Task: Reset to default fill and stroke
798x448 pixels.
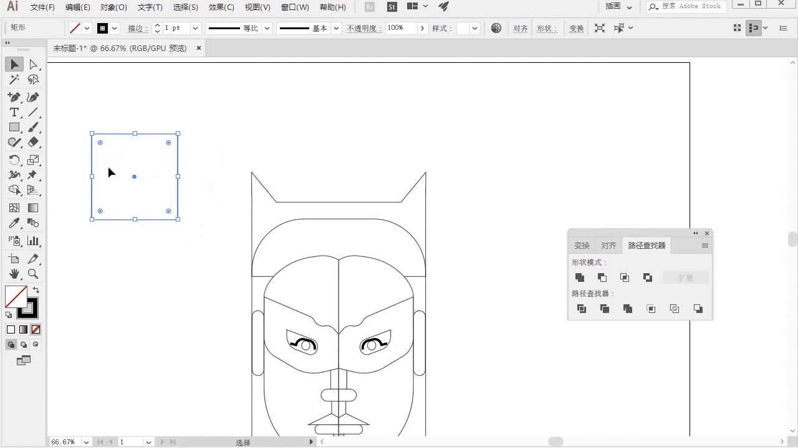Action: click(x=9, y=315)
